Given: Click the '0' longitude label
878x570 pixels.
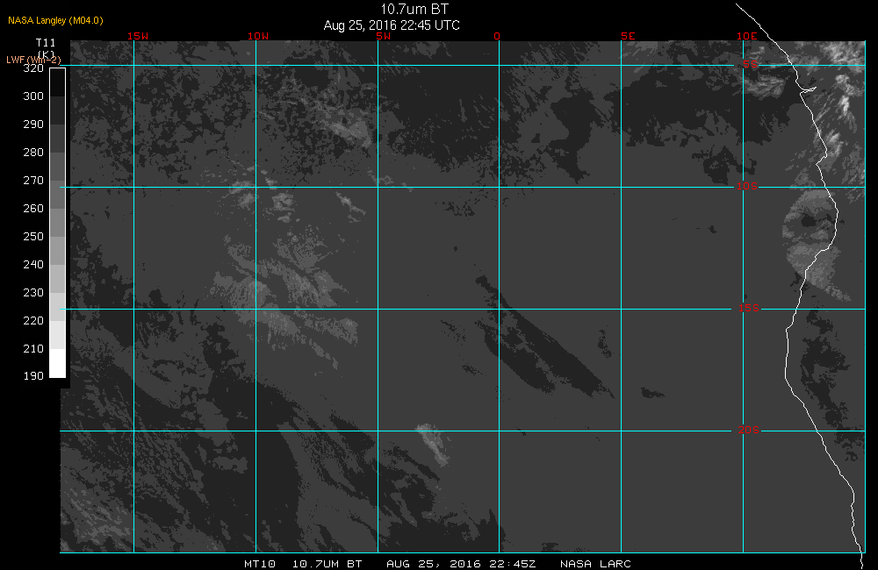Looking at the screenshot, I should pyautogui.click(x=497, y=36).
